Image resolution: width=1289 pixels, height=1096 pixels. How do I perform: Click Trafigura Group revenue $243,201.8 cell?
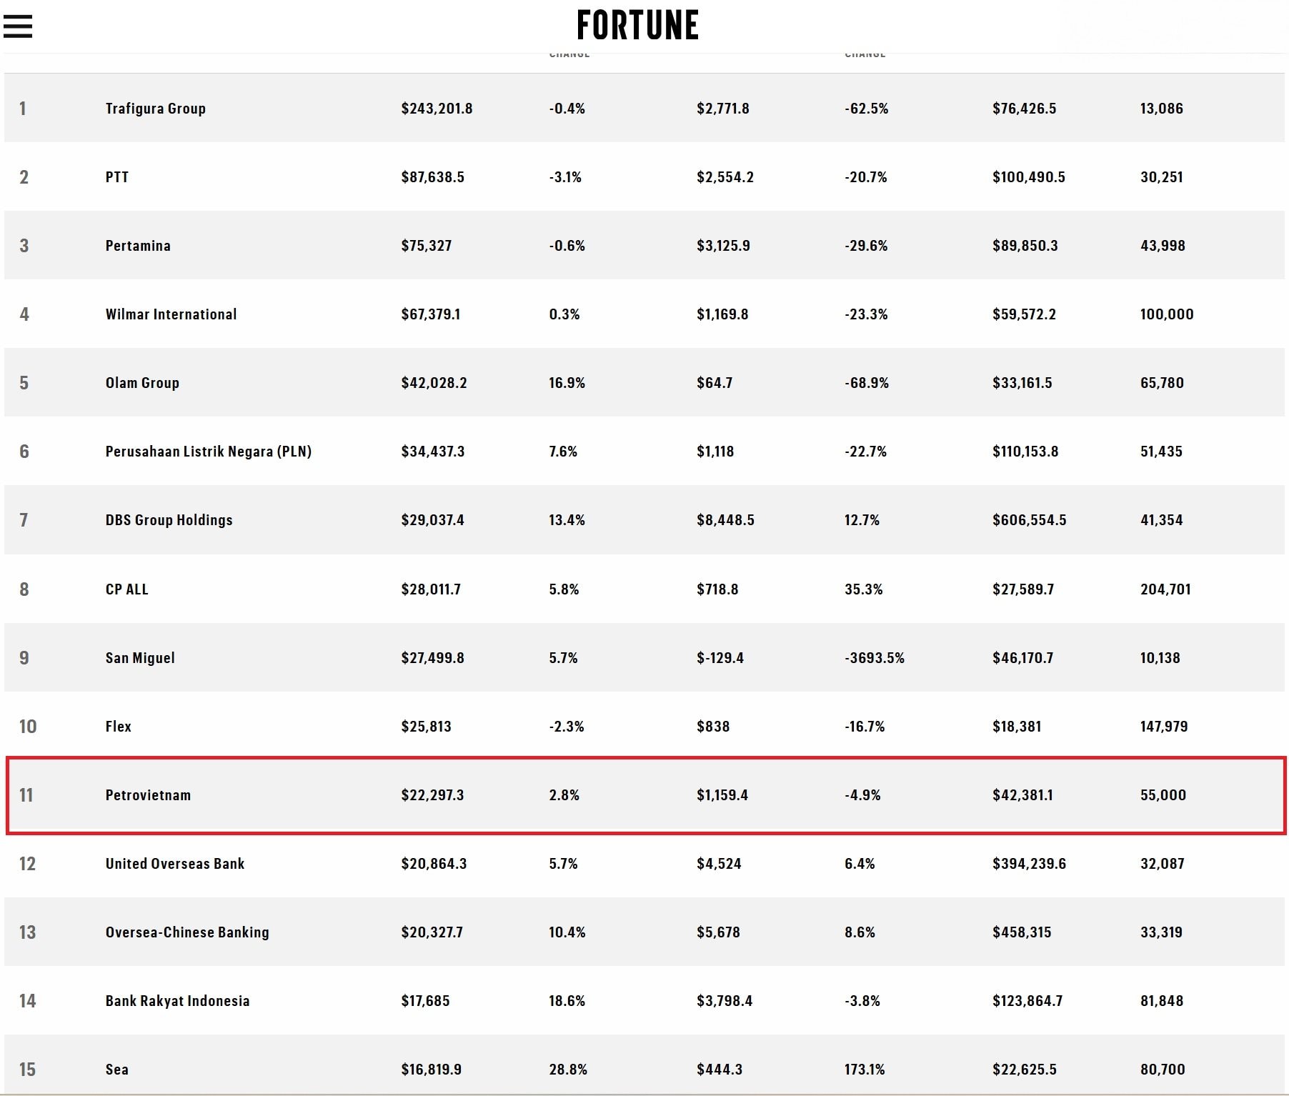click(437, 109)
